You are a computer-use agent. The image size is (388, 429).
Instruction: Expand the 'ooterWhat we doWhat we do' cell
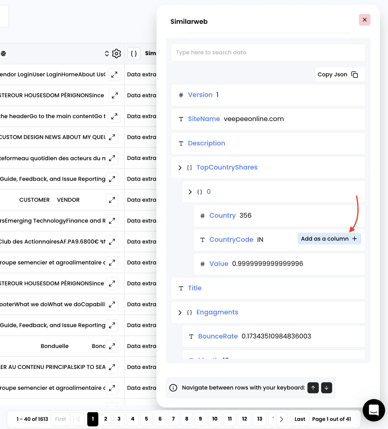pyautogui.click(x=112, y=304)
